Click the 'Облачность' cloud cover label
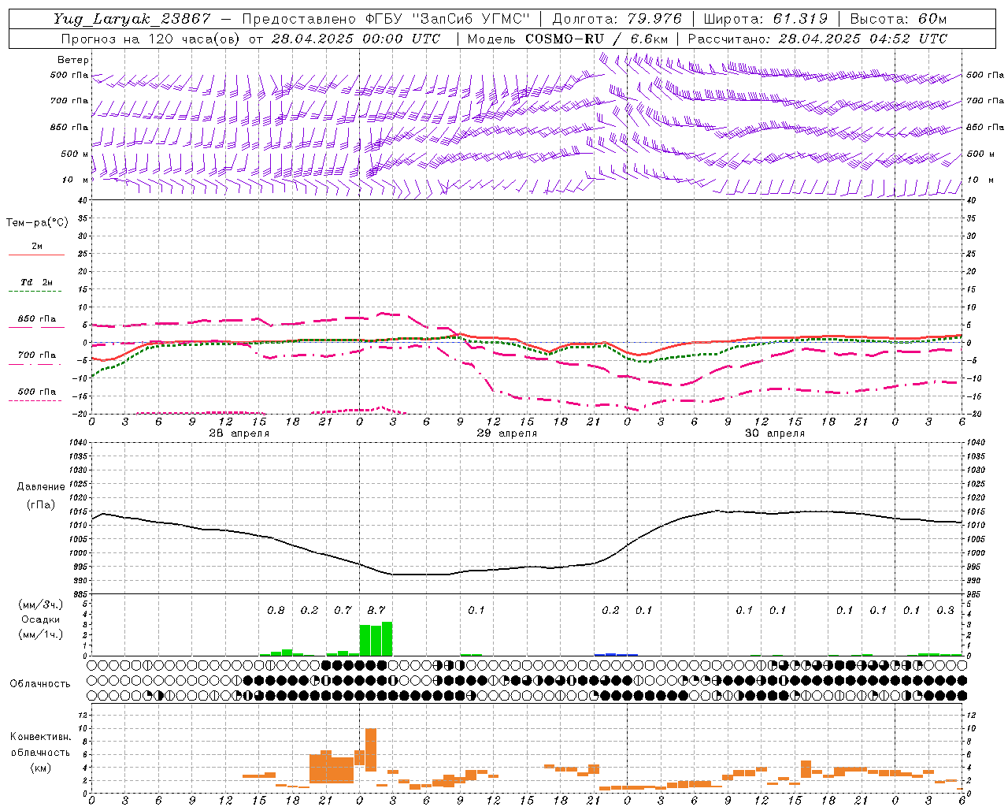1008x807 pixels. pos(40,684)
